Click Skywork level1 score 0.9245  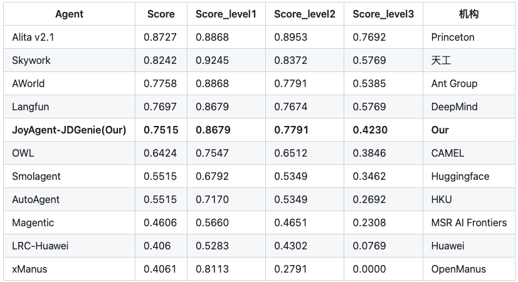pos(212,60)
